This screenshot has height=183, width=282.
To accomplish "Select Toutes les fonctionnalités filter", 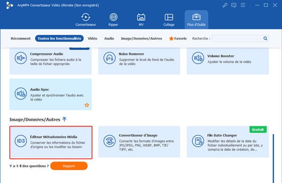I will point(59,39).
